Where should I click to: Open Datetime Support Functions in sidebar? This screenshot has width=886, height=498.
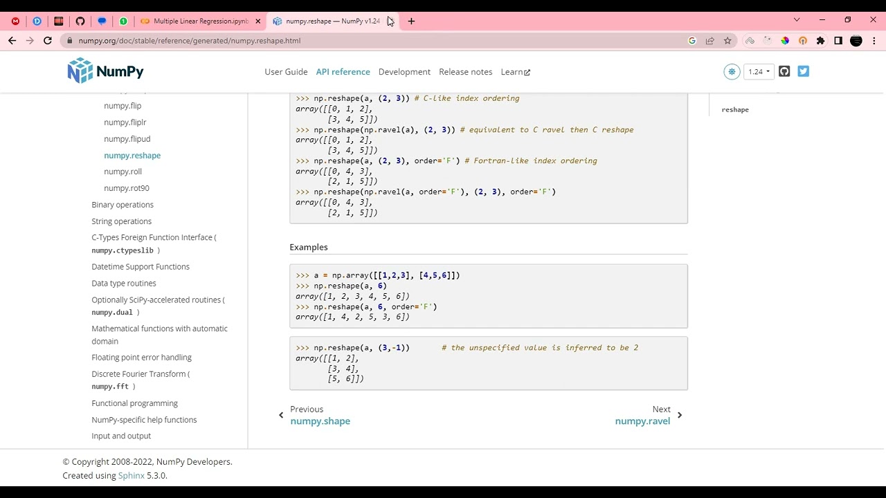141,267
